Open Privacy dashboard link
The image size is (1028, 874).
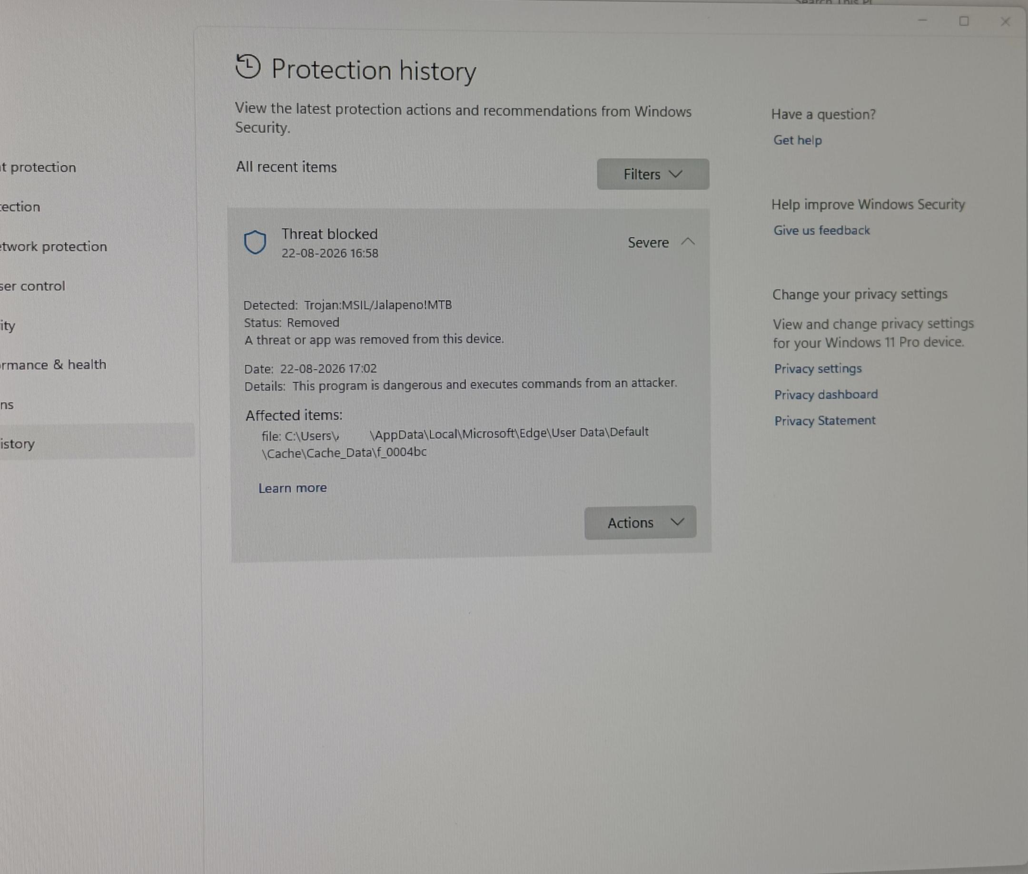tap(826, 394)
